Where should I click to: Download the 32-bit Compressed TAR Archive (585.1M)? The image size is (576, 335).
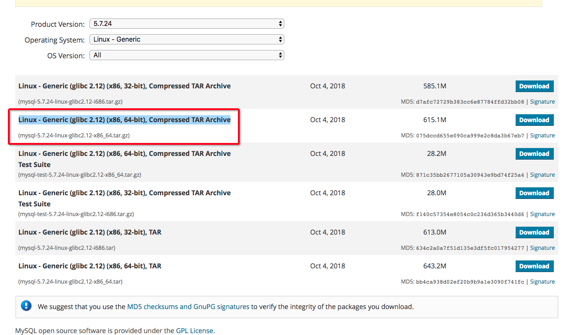click(534, 86)
